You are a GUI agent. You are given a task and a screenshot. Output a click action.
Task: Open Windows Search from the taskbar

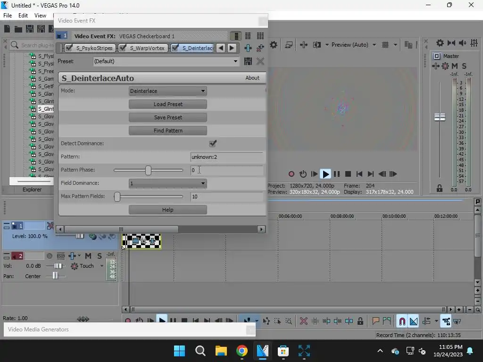tap(200, 351)
